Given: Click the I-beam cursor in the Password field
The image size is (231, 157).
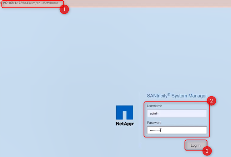Looking at the screenshot, I should [160, 130].
